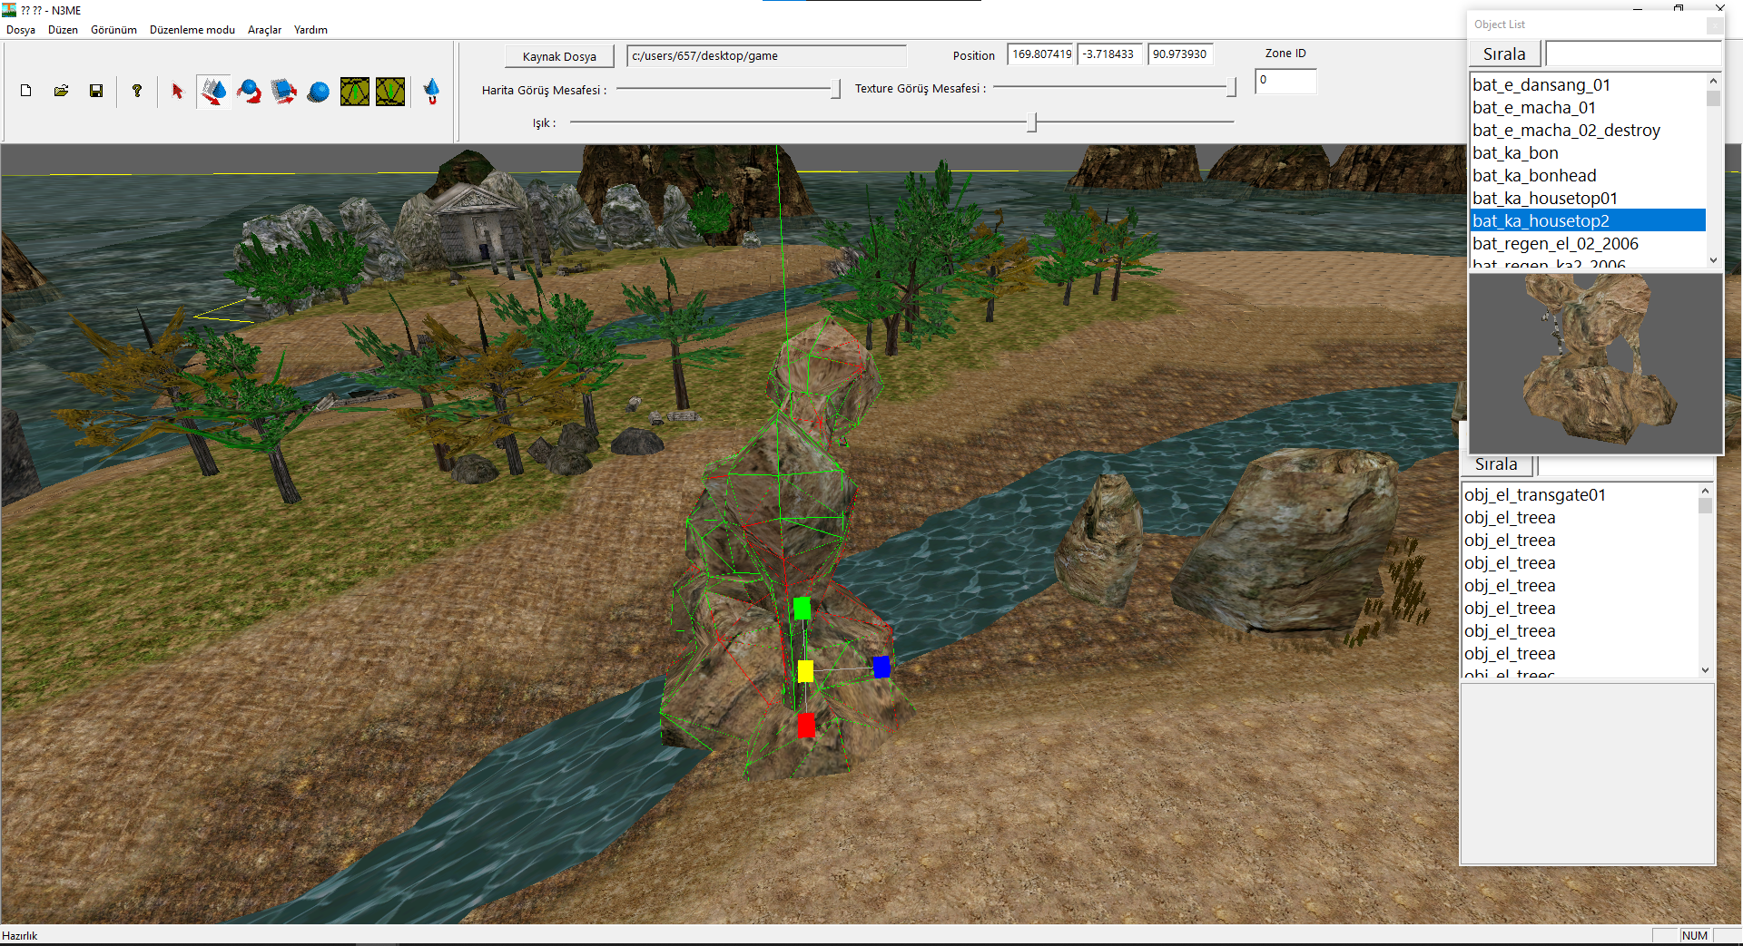This screenshot has height=946, width=1743.
Task: Toggle the magnet snap cone icon
Action: pyautogui.click(x=432, y=92)
